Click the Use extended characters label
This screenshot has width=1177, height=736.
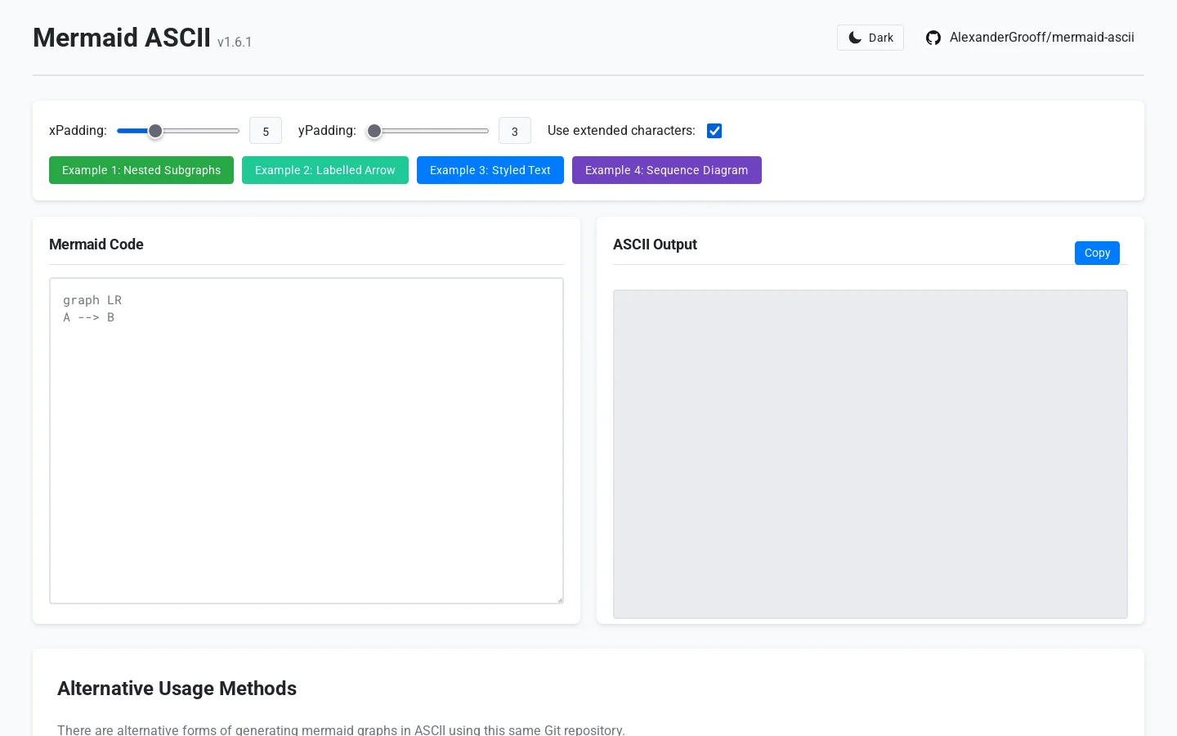(x=621, y=131)
